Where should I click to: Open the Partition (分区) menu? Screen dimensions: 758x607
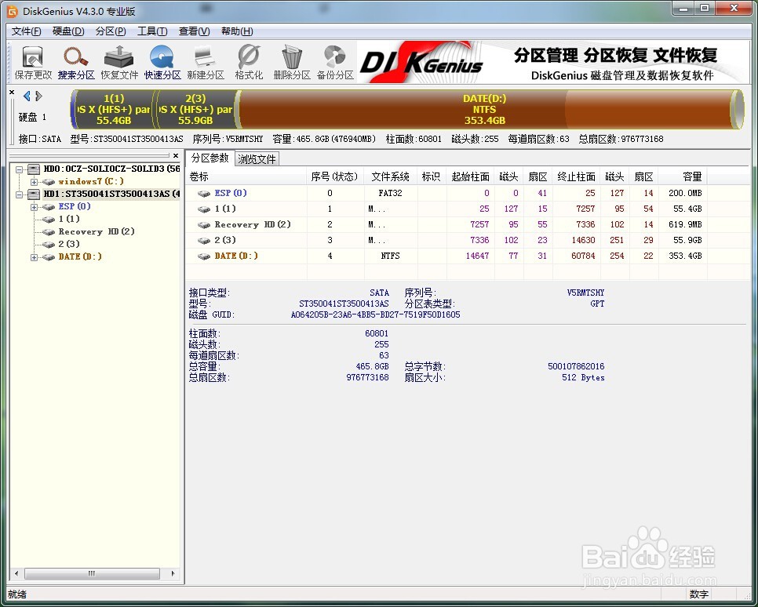coord(111,31)
